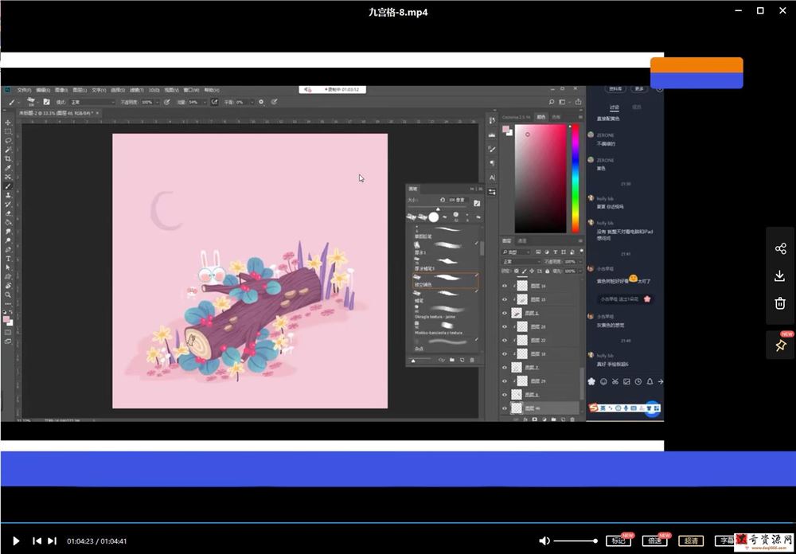Switch to the 通道 tab beside 图层
796x554 pixels.
[522, 240]
